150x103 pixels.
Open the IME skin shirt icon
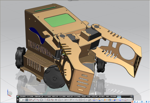(x=147, y=102)
